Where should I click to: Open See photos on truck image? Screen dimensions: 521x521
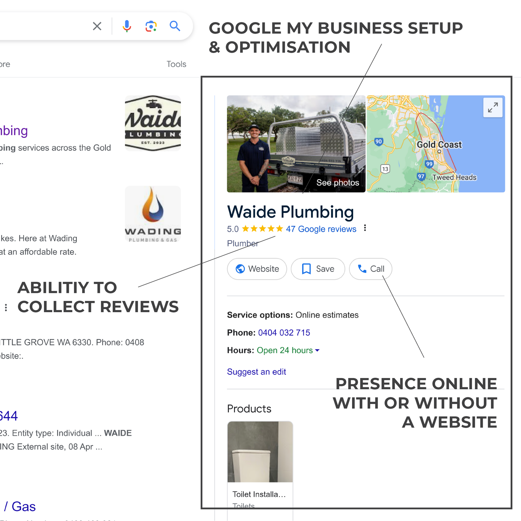pyautogui.click(x=338, y=183)
